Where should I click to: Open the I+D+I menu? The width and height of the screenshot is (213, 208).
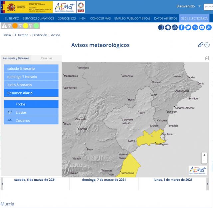coord(83,18)
